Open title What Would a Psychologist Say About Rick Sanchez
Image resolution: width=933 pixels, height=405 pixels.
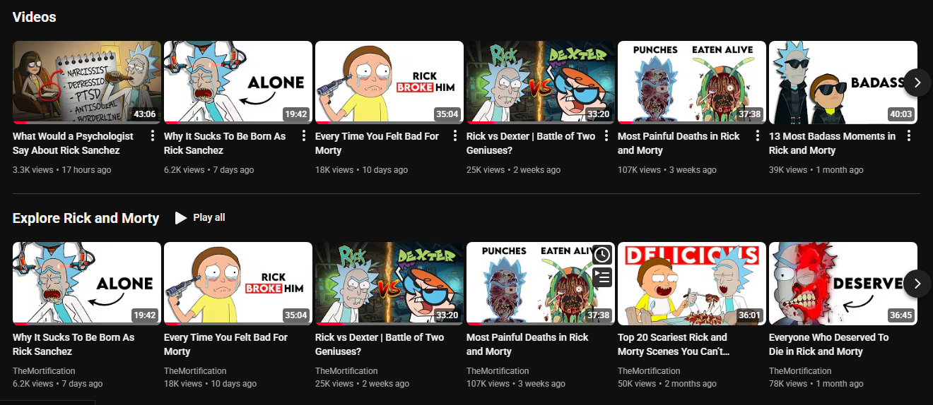click(x=73, y=143)
